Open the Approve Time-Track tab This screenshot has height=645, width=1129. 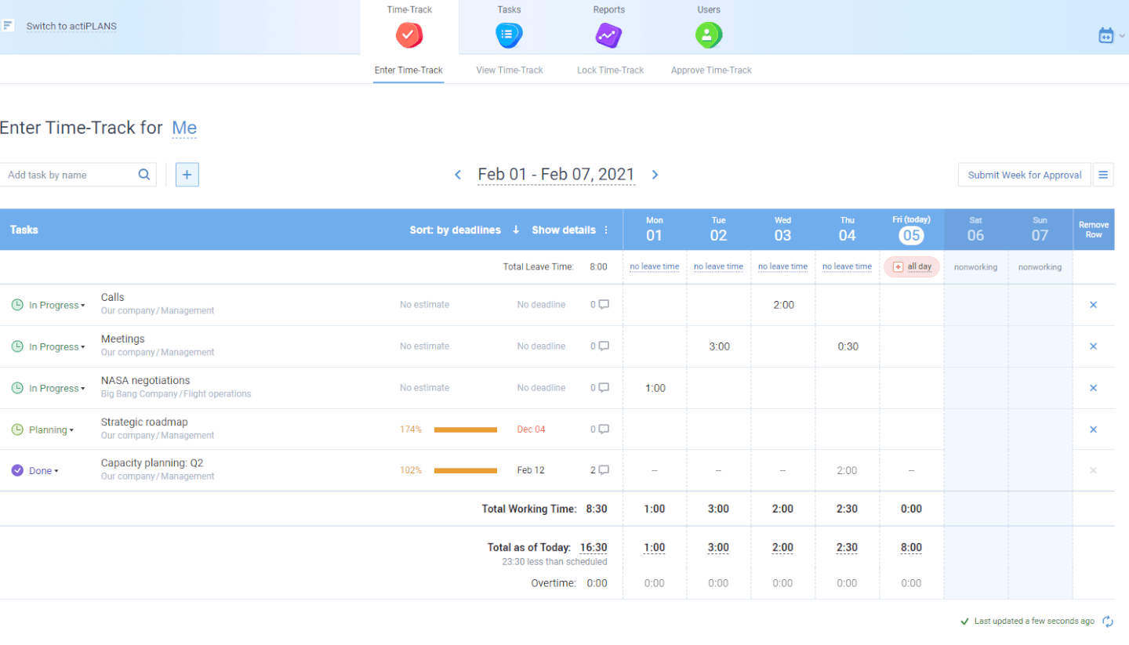click(x=710, y=70)
